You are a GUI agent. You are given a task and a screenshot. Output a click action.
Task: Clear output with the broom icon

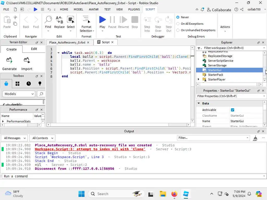coord(255,138)
